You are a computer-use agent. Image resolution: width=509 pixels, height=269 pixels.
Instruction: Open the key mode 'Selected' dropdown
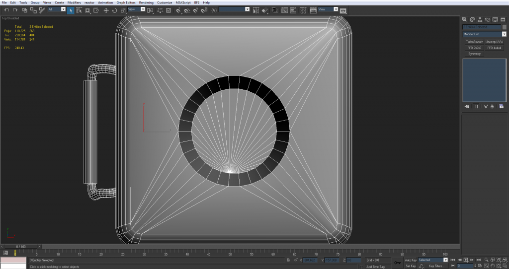pos(445,260)
